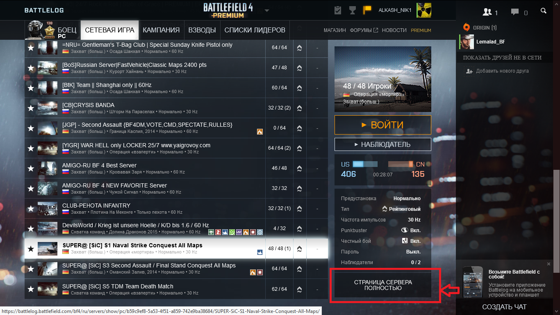Viewport: 560px width, 315px height.
Task: Click the НАБЛЮДАТЕЛЬ spectator button
Action: coord(383,144)
